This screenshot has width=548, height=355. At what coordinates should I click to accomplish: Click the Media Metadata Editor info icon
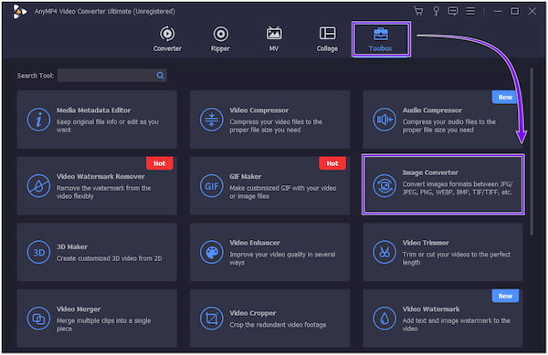click(38, 120)
